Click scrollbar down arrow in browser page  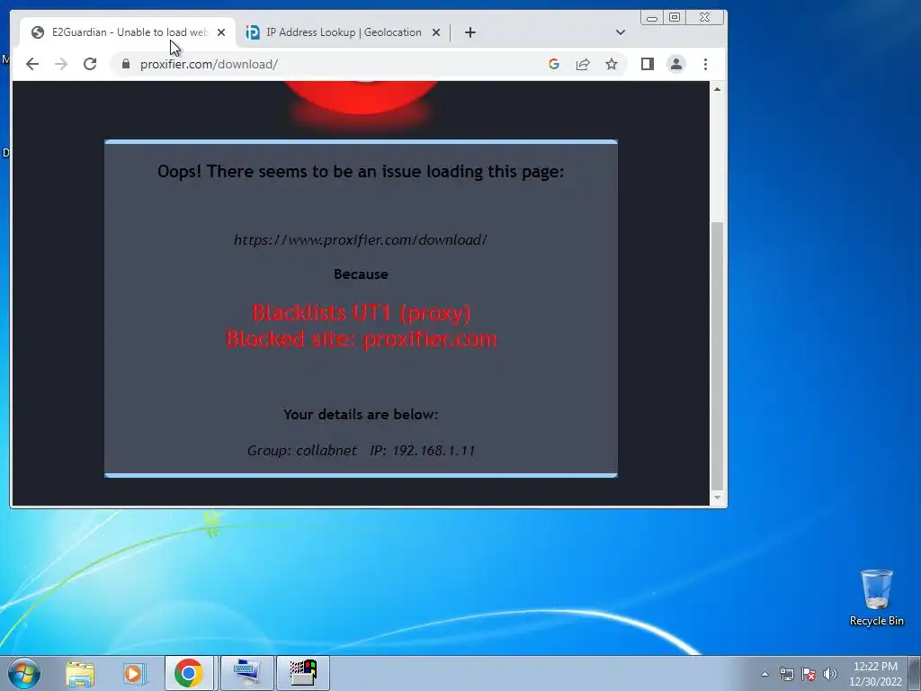pyautogui.click(x=717, y=498)
